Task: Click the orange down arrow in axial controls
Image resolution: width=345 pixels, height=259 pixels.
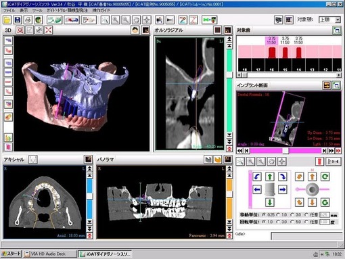Action: pyautogui.click(x=312, y=202)
